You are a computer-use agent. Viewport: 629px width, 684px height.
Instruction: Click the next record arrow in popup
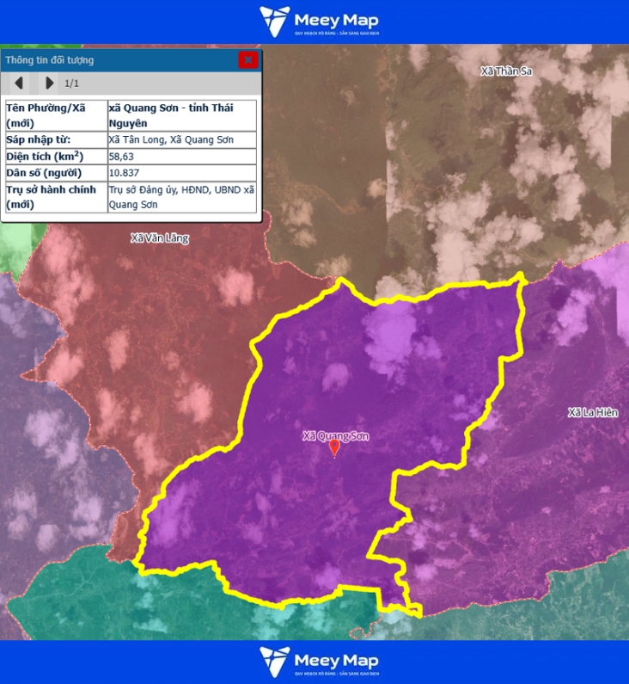tap(49, 83)
